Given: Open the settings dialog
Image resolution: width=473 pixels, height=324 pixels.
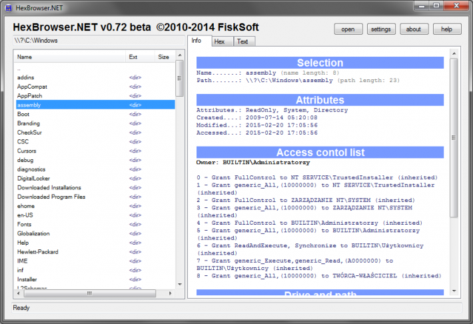Looking at the screenshot, I should click(381, 29).
